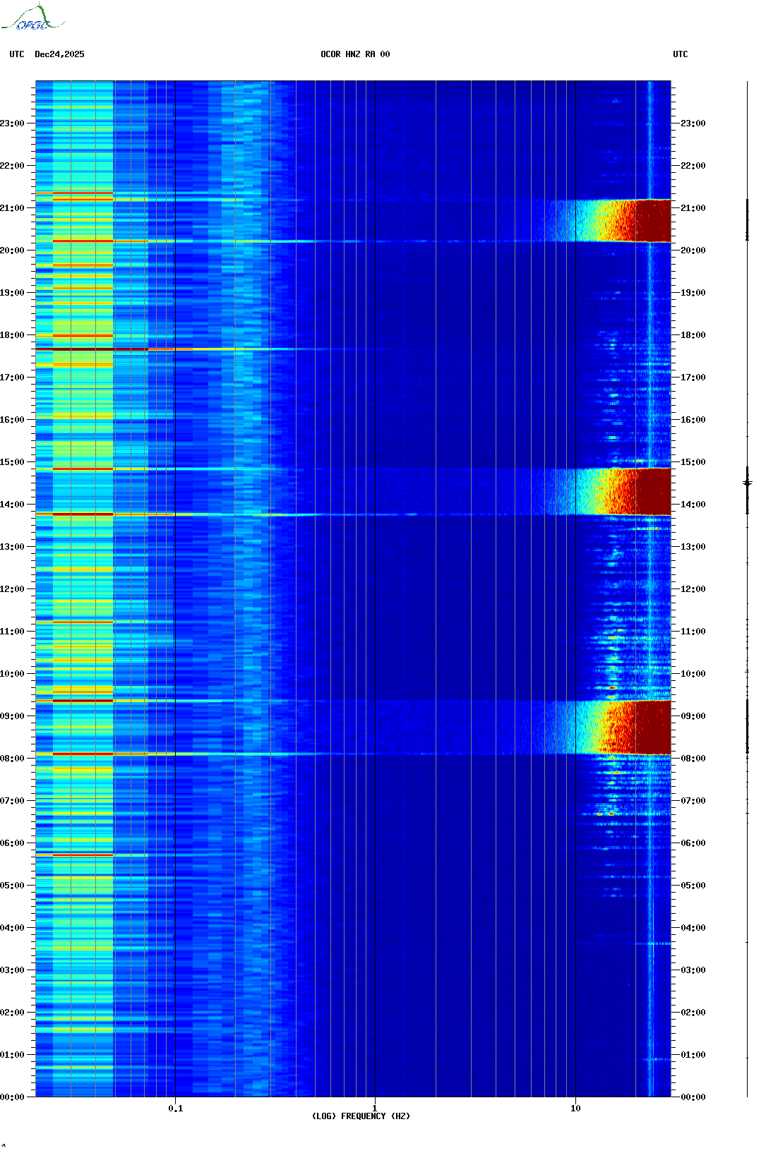Click 04:00 on the left time axis
This screenshot has width=778, height=1153.
12,928
